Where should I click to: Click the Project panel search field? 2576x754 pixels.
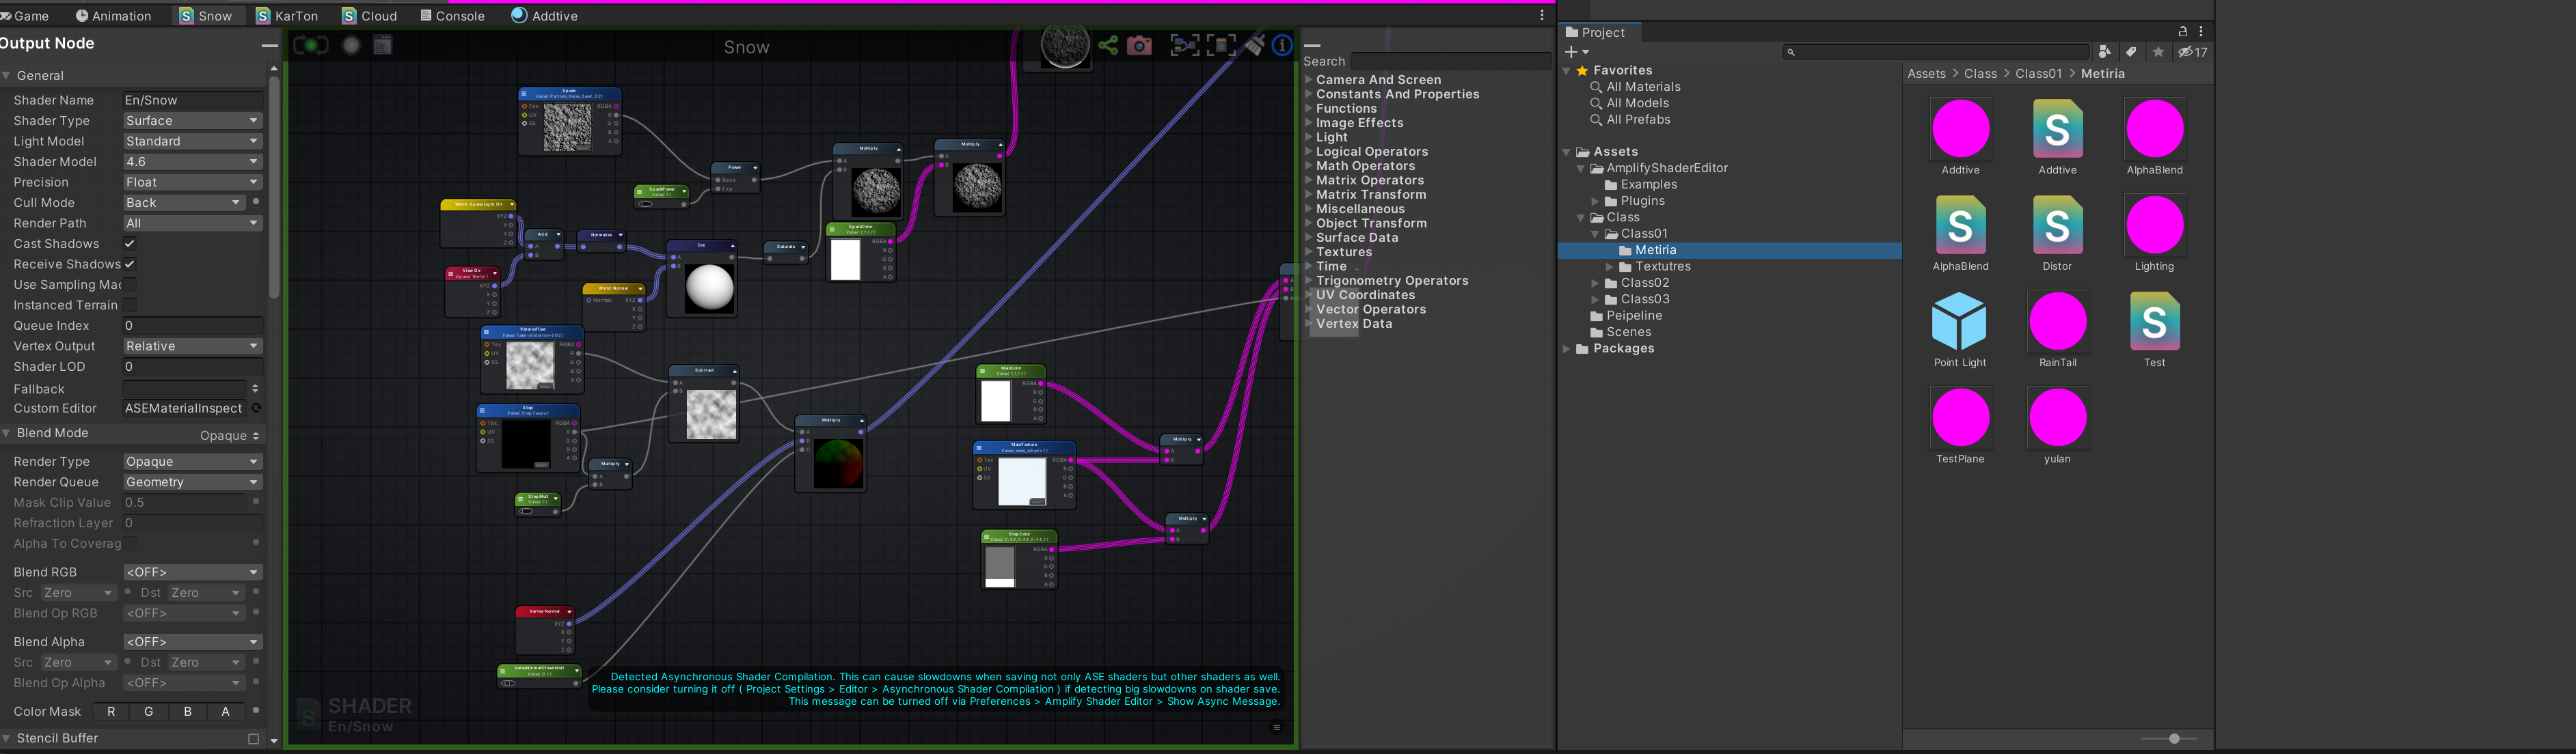pyautogui.click(x=1936, y=52)
